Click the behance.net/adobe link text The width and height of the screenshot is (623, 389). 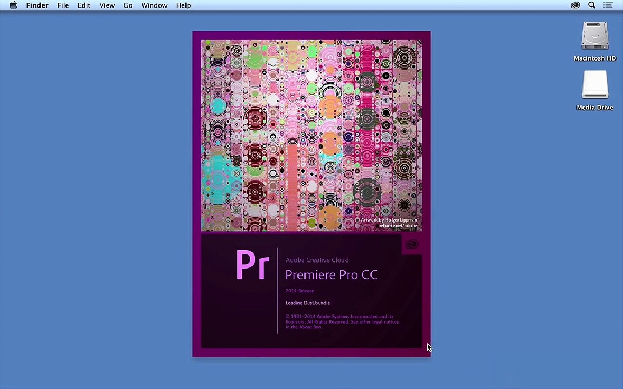pyautogui.click(x=397, y=226)
